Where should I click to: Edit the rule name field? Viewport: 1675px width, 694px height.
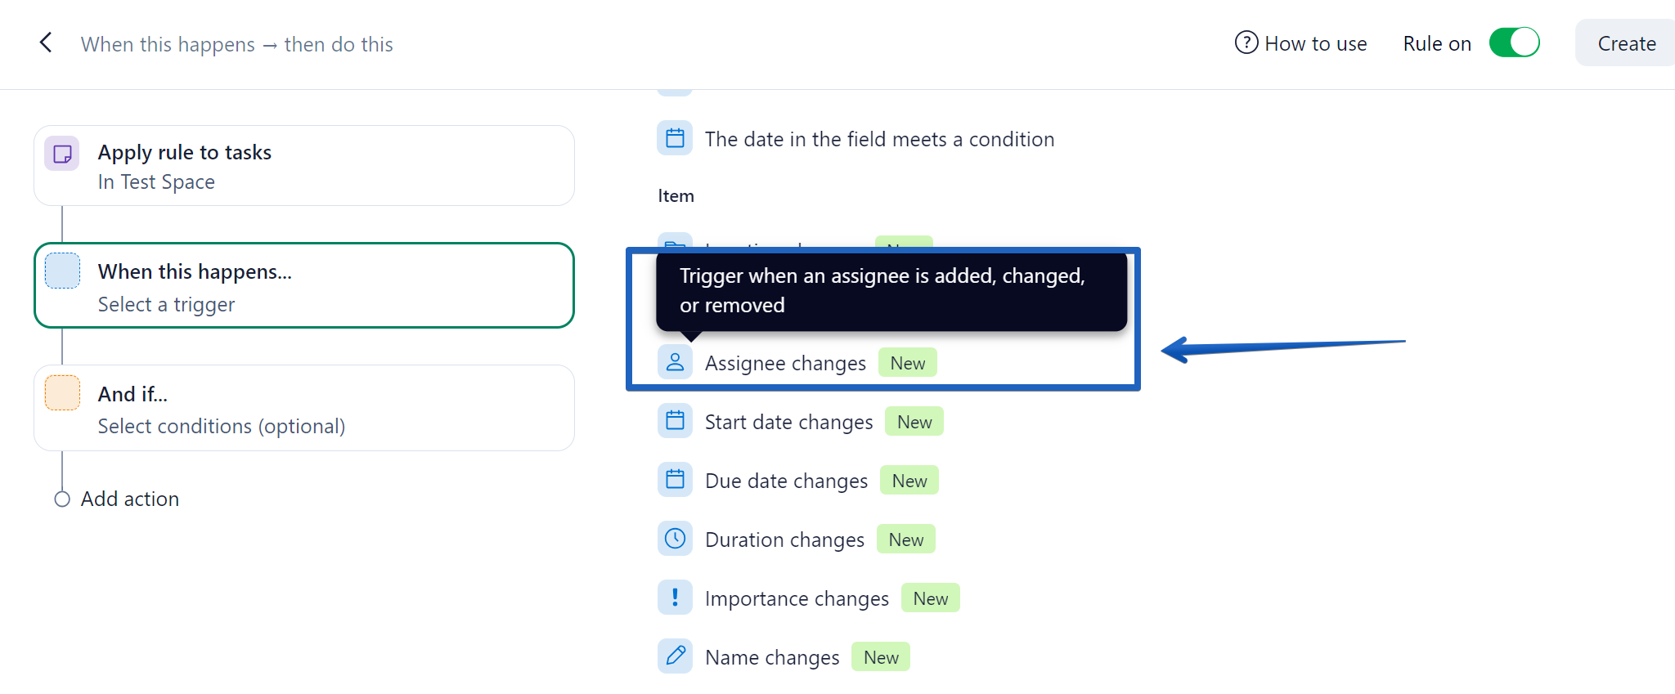(236, 44)
